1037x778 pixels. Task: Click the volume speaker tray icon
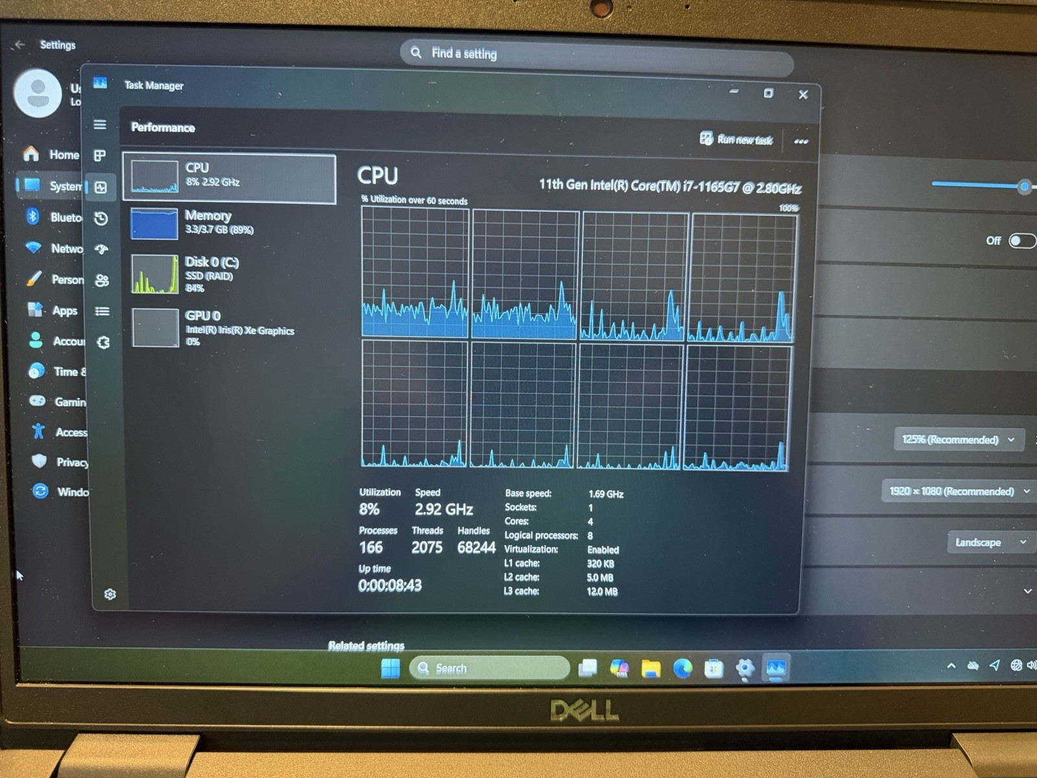(x=1032, y=665)
